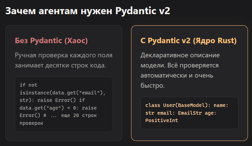
Task: Click the code block starting 'if not isinstance'
Action: 64,104
